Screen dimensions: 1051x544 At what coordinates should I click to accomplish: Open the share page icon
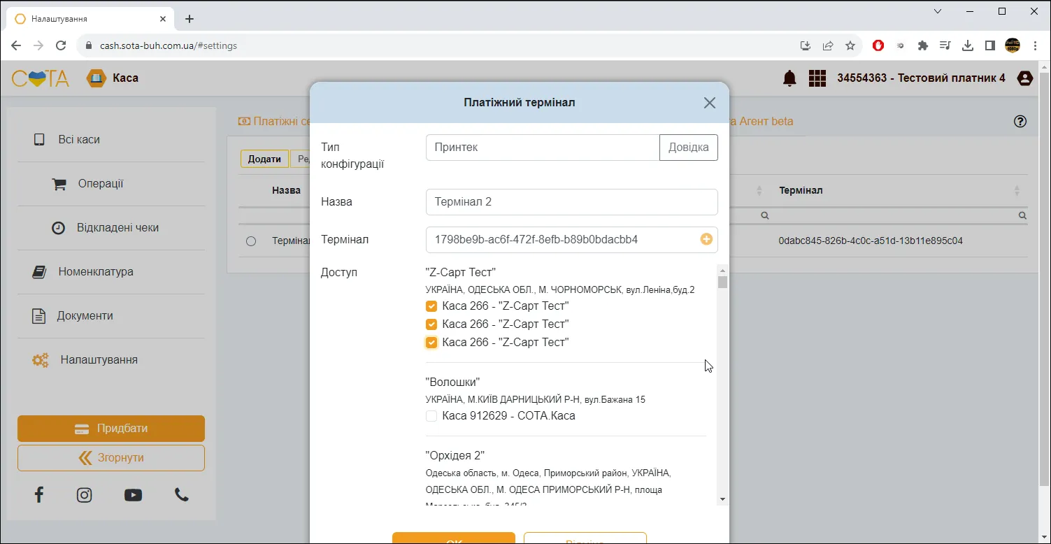click(x=828, y=45)
